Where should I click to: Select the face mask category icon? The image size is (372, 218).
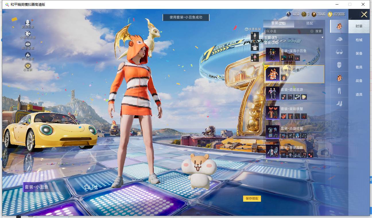click(339, 65)
